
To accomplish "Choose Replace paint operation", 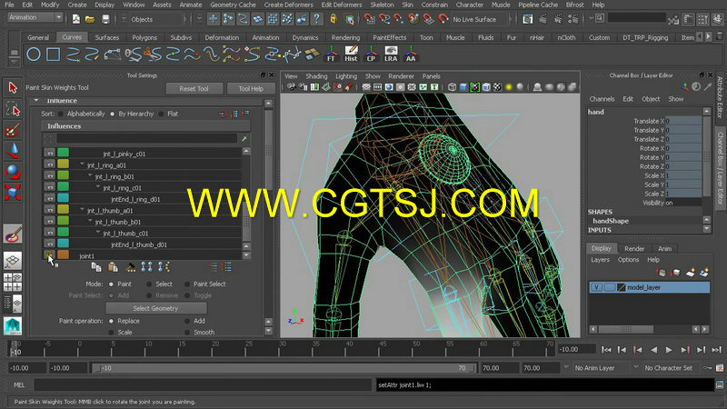I will [x=111, y=321].
